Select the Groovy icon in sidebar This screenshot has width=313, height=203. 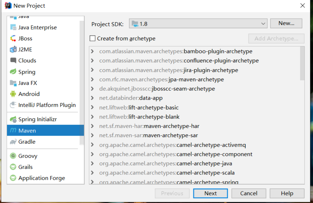pos(13,156)
